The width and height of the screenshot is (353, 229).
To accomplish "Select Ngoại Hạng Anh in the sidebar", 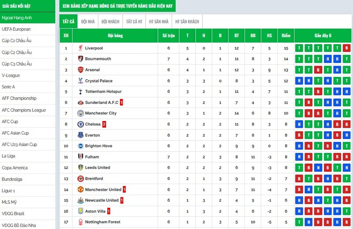I will [x=28, y=18].
